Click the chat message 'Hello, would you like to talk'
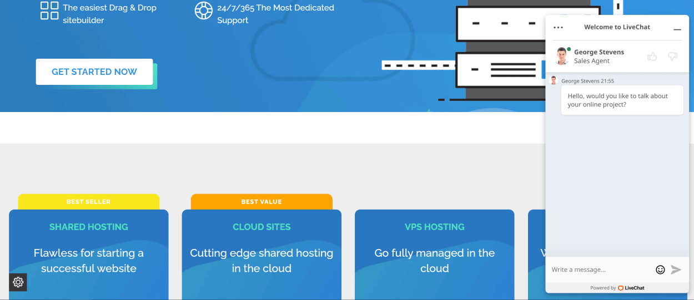This screenshot has width=694, height=300. (x=622, y=100)
